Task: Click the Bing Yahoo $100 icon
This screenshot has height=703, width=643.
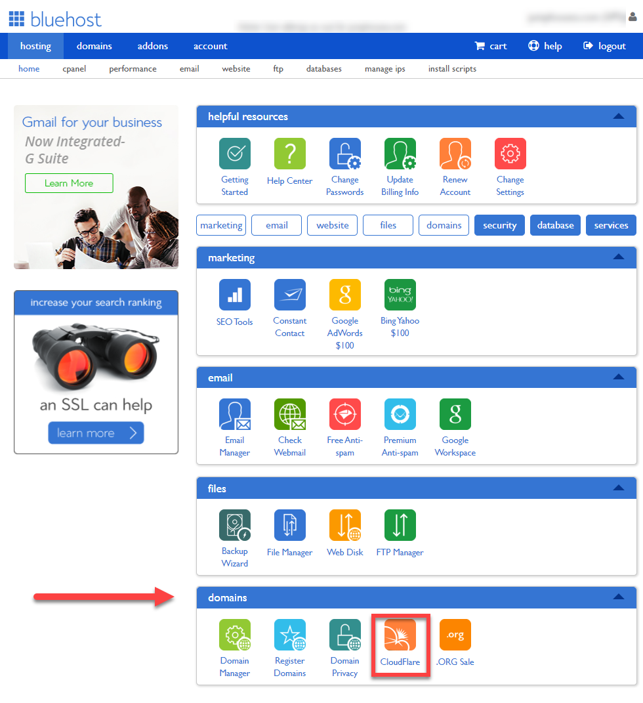Action: 400,295
